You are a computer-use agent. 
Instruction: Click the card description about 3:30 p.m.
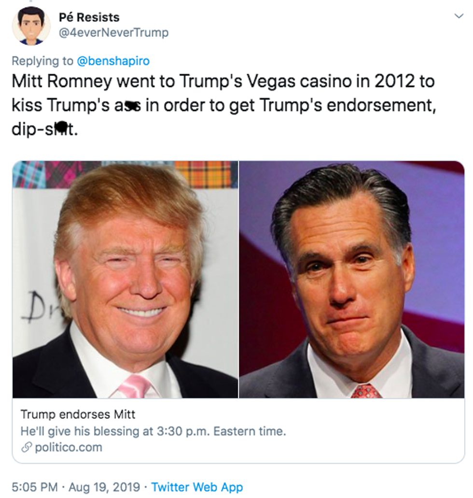(153, 431)
